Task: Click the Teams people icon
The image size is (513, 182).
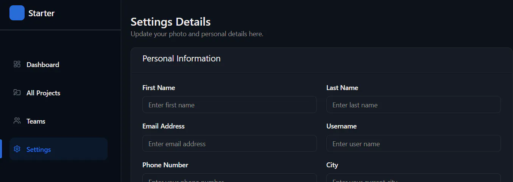Action: point(17,121)
